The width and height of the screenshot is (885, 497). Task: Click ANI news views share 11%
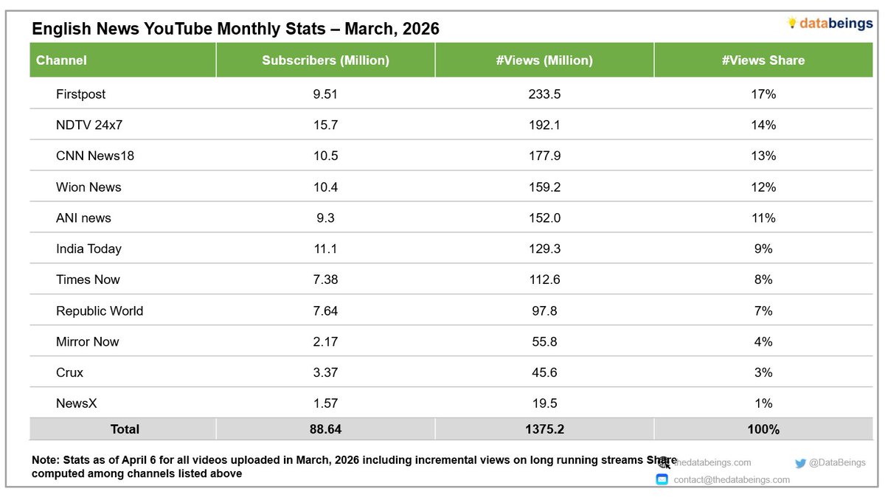tap(763, 218)
